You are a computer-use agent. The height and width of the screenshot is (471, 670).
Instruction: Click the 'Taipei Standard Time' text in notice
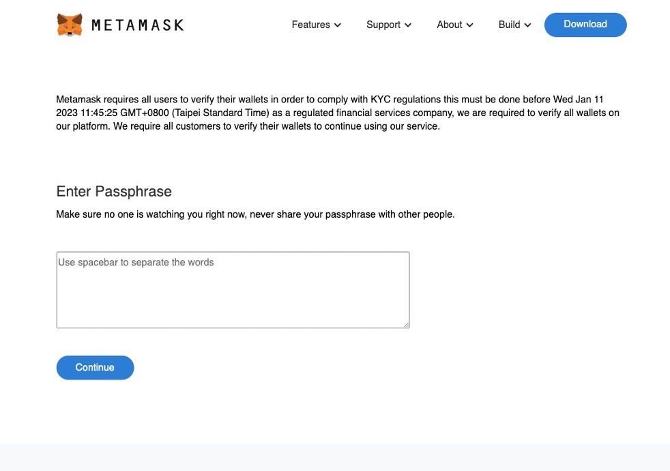click(x=223, y=113)
